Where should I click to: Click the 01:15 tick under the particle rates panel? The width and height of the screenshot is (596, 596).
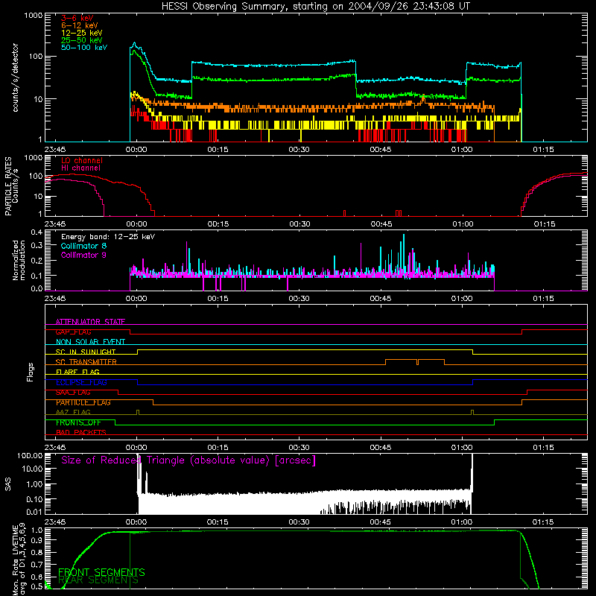(544, 224)
